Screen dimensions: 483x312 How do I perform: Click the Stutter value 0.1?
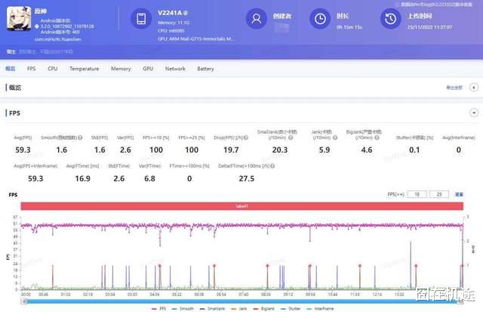point(414,150)
